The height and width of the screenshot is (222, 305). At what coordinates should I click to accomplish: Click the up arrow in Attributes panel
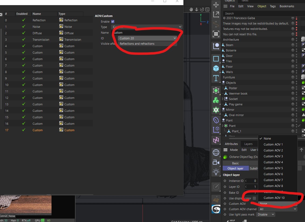point(301,150)
